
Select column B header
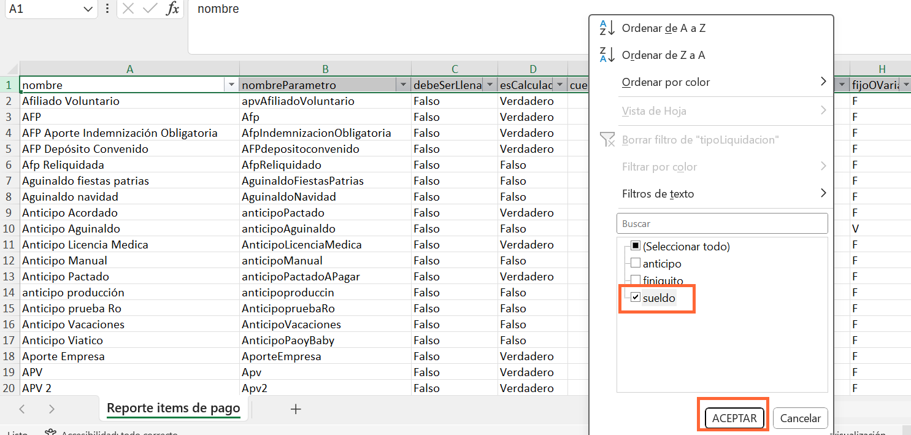click(x=325, y=69)
